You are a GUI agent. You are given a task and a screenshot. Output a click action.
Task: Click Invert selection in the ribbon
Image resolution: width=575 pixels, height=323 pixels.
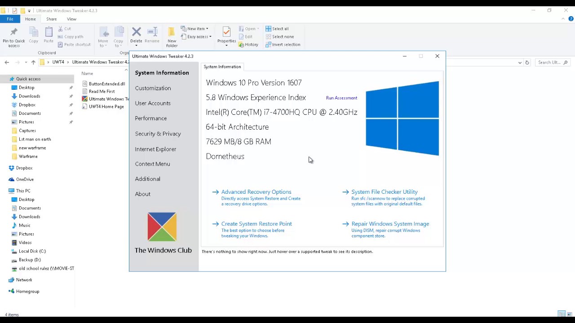[x=283, y=45]
